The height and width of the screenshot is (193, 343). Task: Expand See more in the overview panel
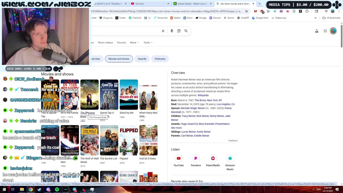pos(176,128)
